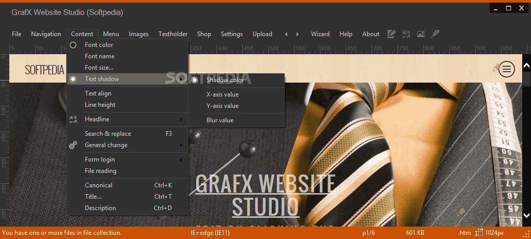531x239 pixels.
Task: Choose Line height entry
Action: [127, 105]
